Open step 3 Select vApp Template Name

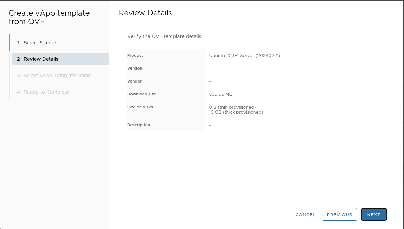(x=57, y=76)
